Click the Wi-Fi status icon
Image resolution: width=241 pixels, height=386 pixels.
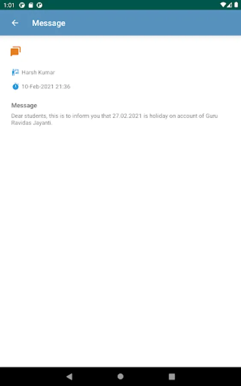coord(223,5)
